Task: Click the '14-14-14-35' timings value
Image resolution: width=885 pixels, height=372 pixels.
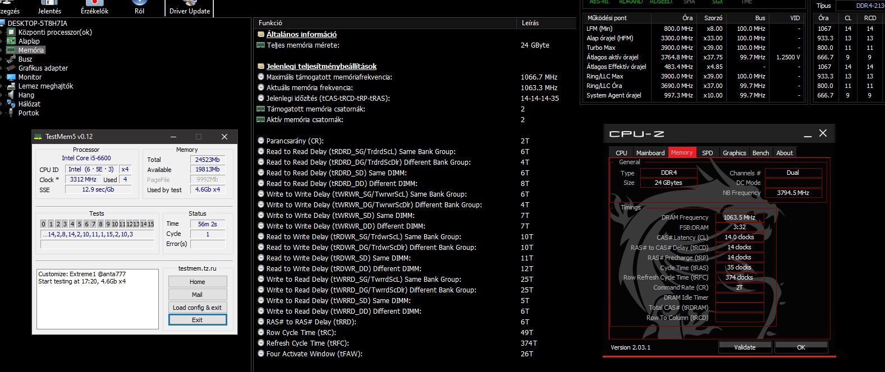Action: click(x=540, y=98)
